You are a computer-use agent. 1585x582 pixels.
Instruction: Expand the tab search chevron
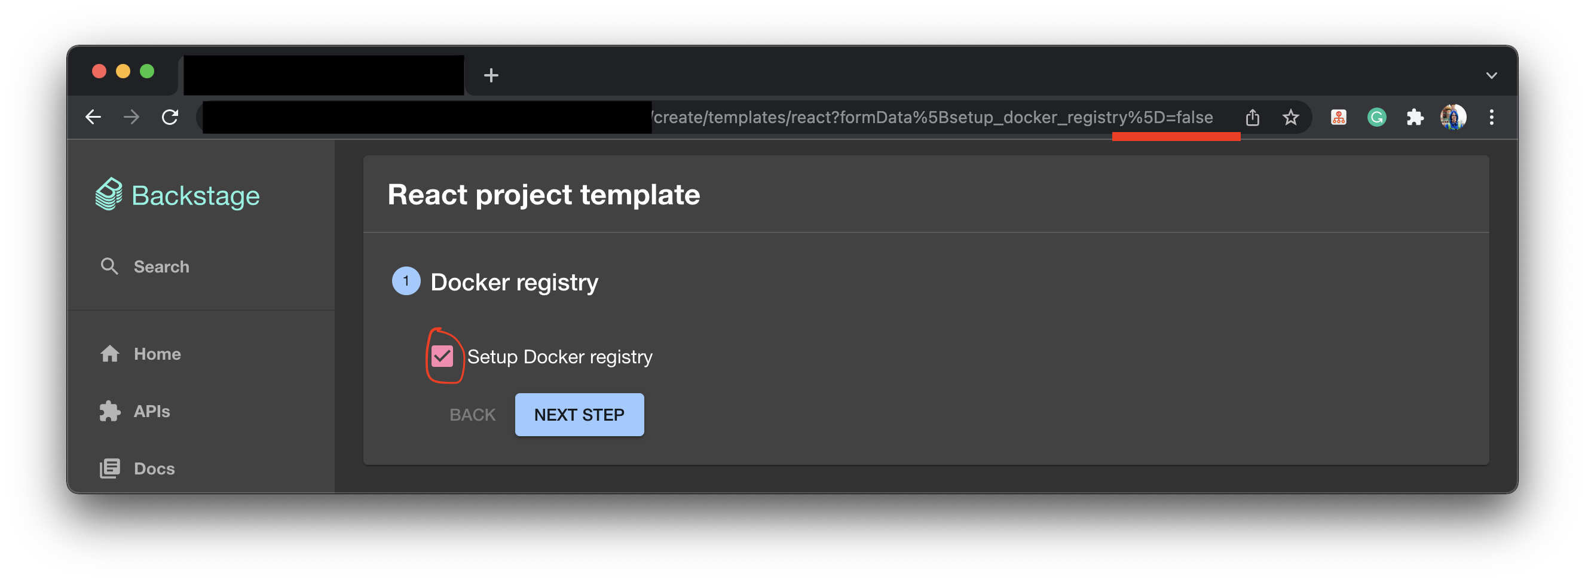(x=1491, y=75)
